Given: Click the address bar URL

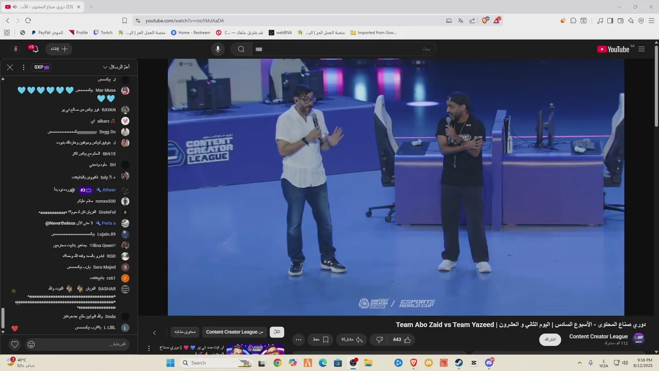Looking at the screenshot, I should coord(184,21).
